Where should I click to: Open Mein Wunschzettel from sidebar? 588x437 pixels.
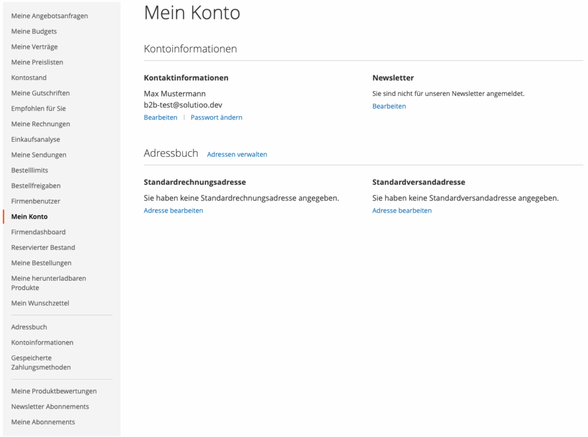click(40, 303)
